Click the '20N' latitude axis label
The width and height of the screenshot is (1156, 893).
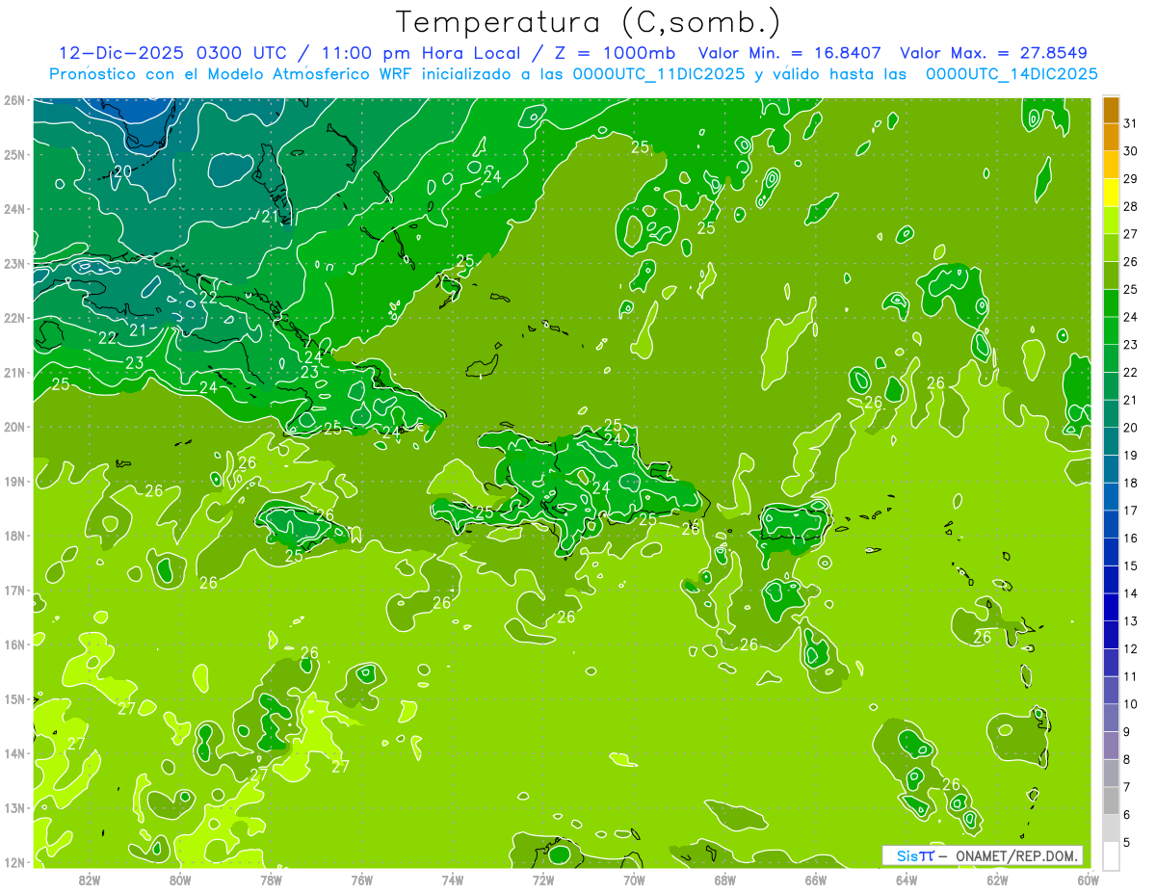[x=13, y=427]
